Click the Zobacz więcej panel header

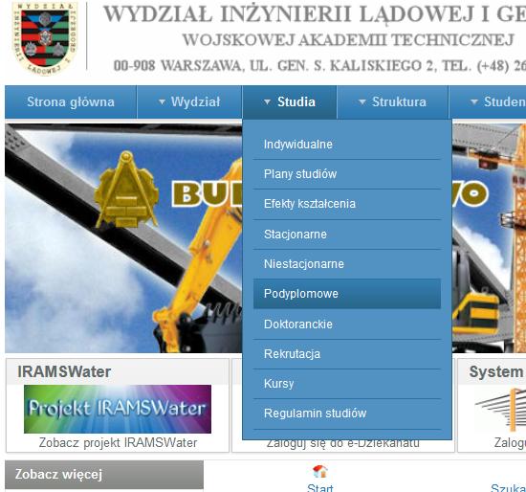tap(104, 475)
